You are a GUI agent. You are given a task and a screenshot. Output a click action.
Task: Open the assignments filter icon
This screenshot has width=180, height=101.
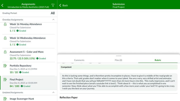pyautogui.click(x=53, y=5)
